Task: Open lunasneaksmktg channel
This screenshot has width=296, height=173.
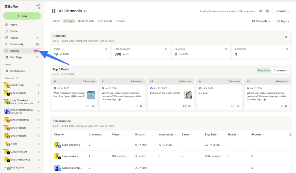Action: point(22,160)
